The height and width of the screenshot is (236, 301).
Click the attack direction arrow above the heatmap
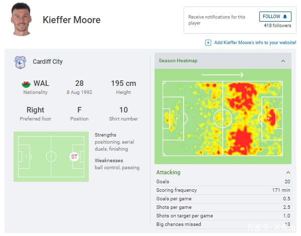(223, 75)
